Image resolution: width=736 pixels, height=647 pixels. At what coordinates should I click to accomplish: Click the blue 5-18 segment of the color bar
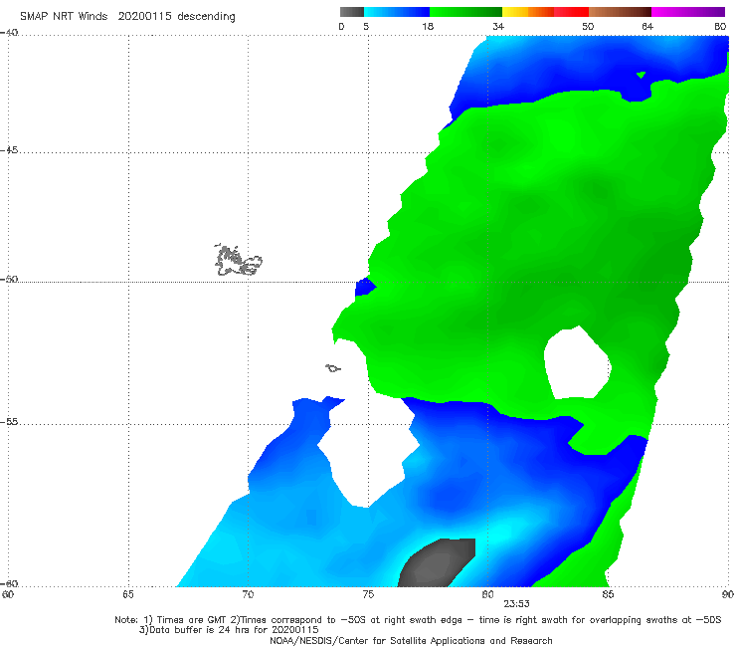[x=397, y=12]
